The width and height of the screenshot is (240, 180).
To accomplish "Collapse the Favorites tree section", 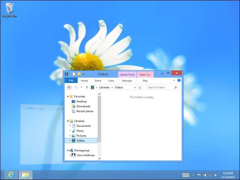I will [67, 96].
